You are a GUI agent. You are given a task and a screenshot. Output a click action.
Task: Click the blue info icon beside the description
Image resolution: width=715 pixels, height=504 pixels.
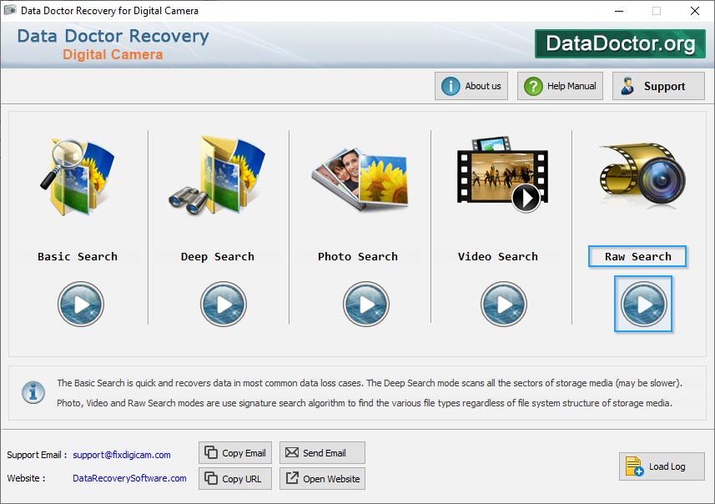pyautogui.click(x=33, y=392)
